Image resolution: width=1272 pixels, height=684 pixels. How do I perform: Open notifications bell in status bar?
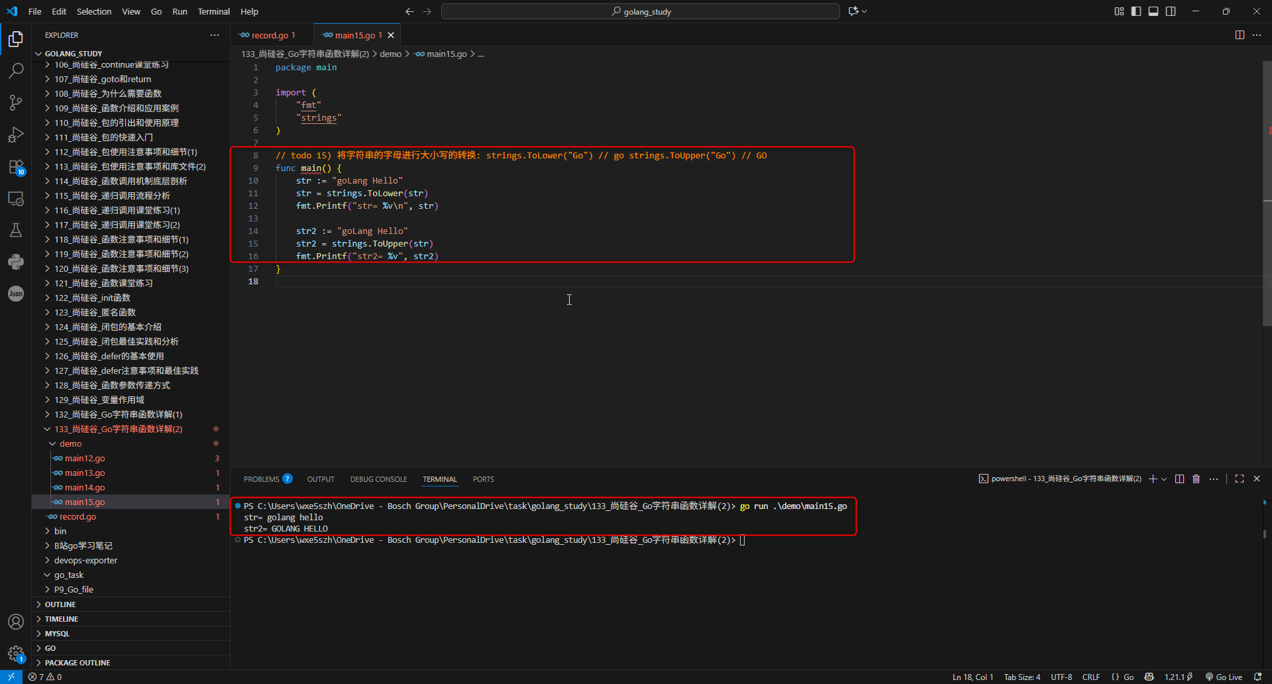coord(1257,677)
